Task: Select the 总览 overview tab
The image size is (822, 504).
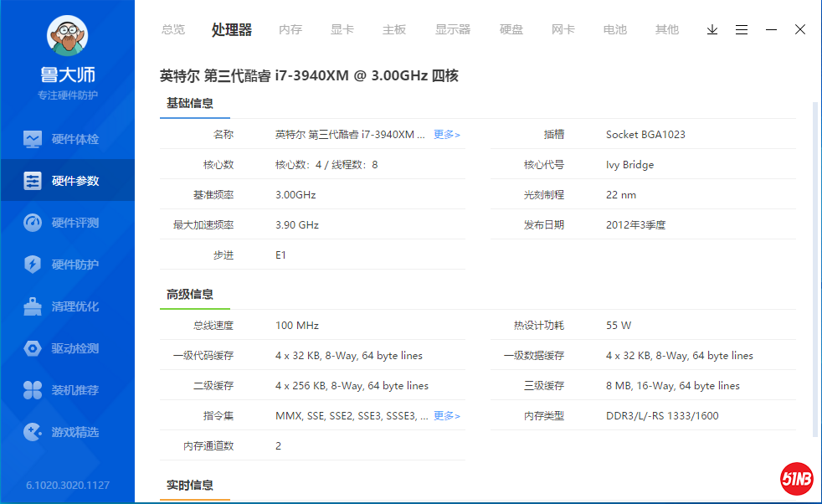Action: [173, 29]
